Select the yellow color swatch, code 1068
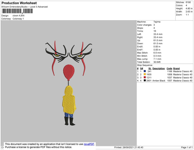Screen dimensions: 194x150 coord(145,74)
